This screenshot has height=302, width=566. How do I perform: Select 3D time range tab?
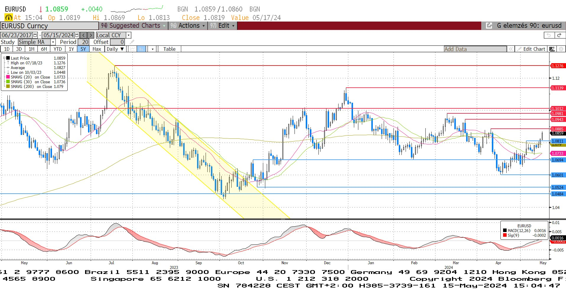click(x=19, y=49)
